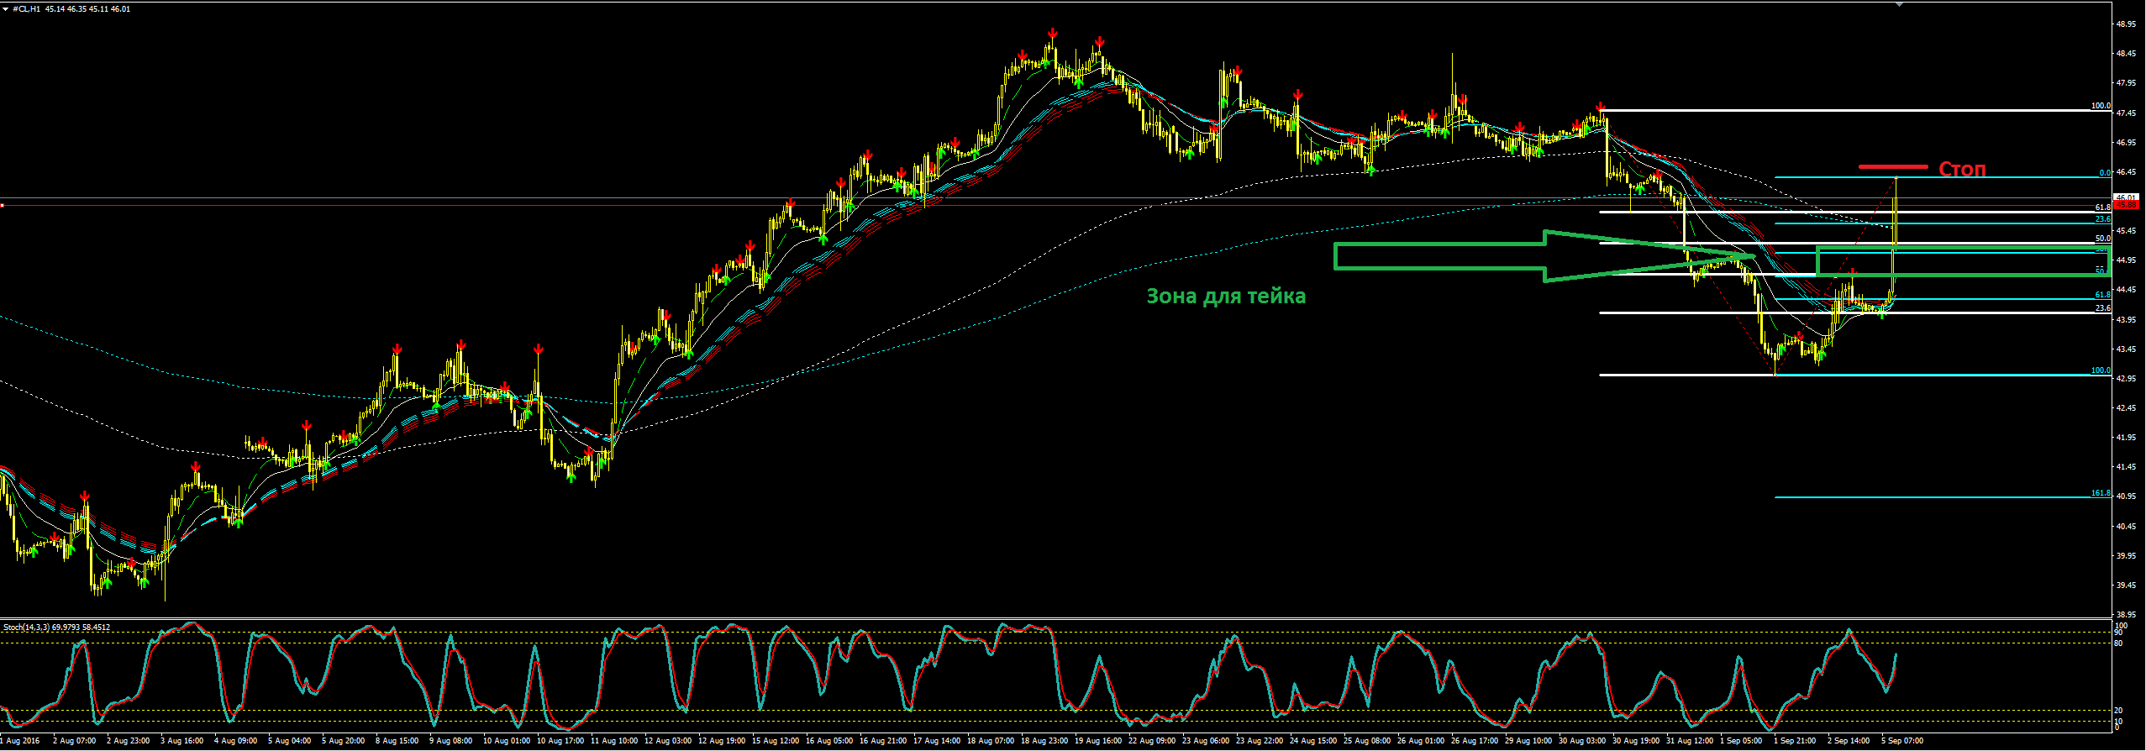The width and height of the screenshot is (2146, 751).
Task: Click the '17 Aug 14:00' time axis label
Action: point(937,741)
